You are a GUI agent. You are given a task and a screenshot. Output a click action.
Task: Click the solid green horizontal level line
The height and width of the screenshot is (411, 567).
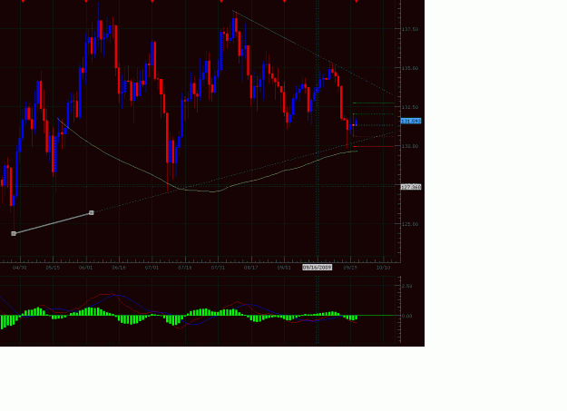point(373,103)
